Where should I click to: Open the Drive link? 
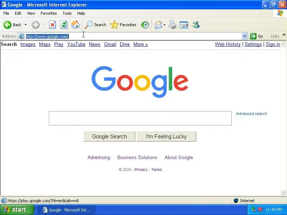pyautogui.click(x=124, y=44)
